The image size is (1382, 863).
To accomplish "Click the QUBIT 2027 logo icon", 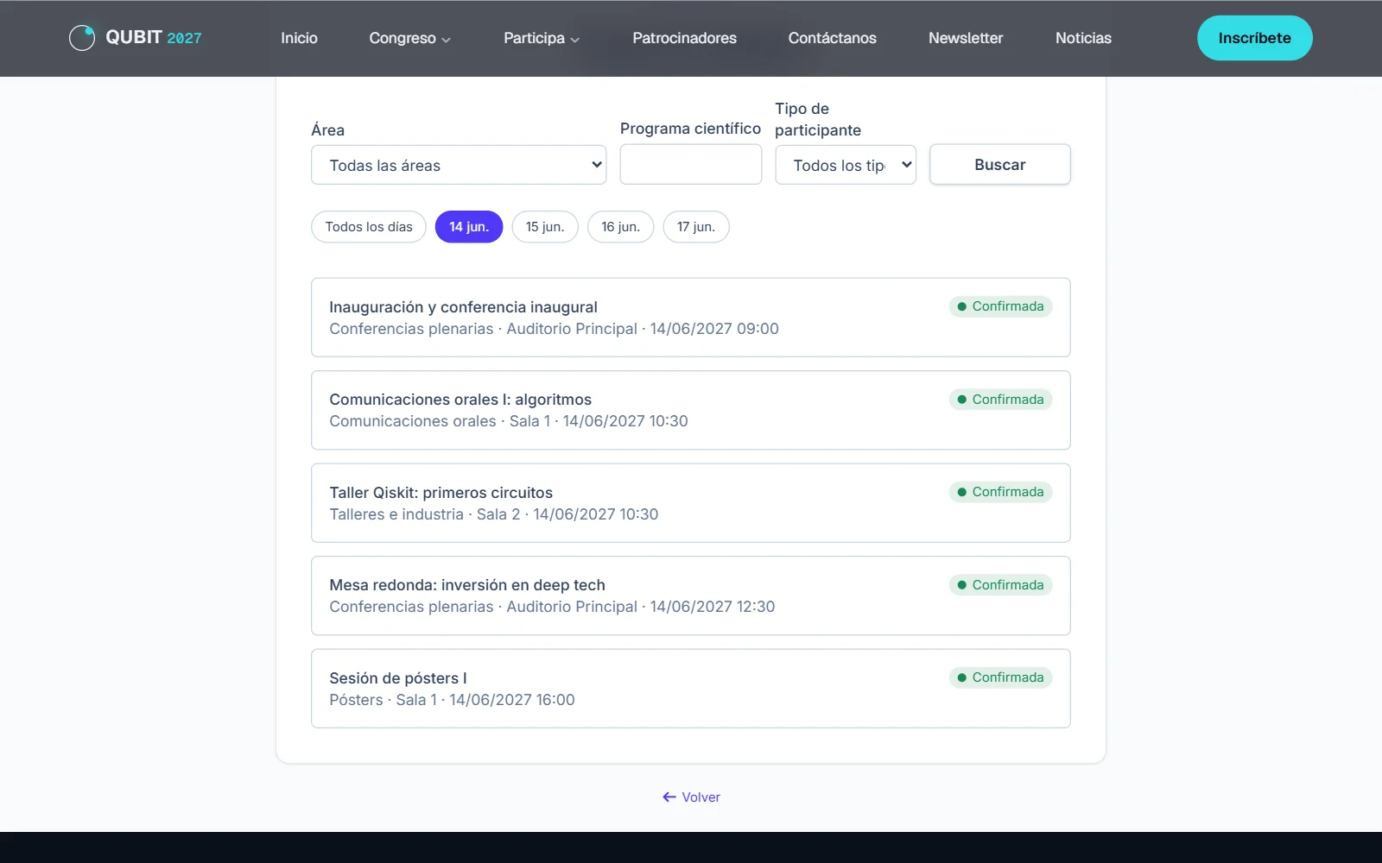I will click(82, 38).
